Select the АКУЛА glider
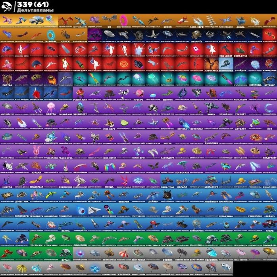This screenshot has width=277, height=277. [240, 21]
